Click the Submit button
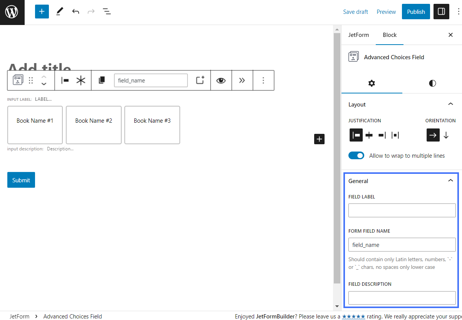The height and width of the screenshot is (320, 462). [21, 180]
